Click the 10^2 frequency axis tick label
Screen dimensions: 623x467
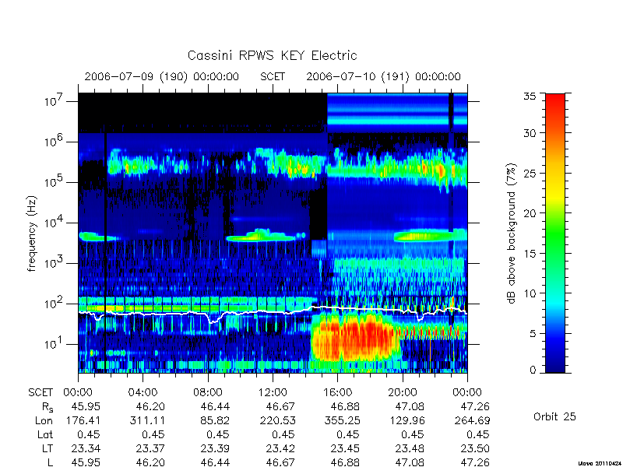[x=55, y=303]
